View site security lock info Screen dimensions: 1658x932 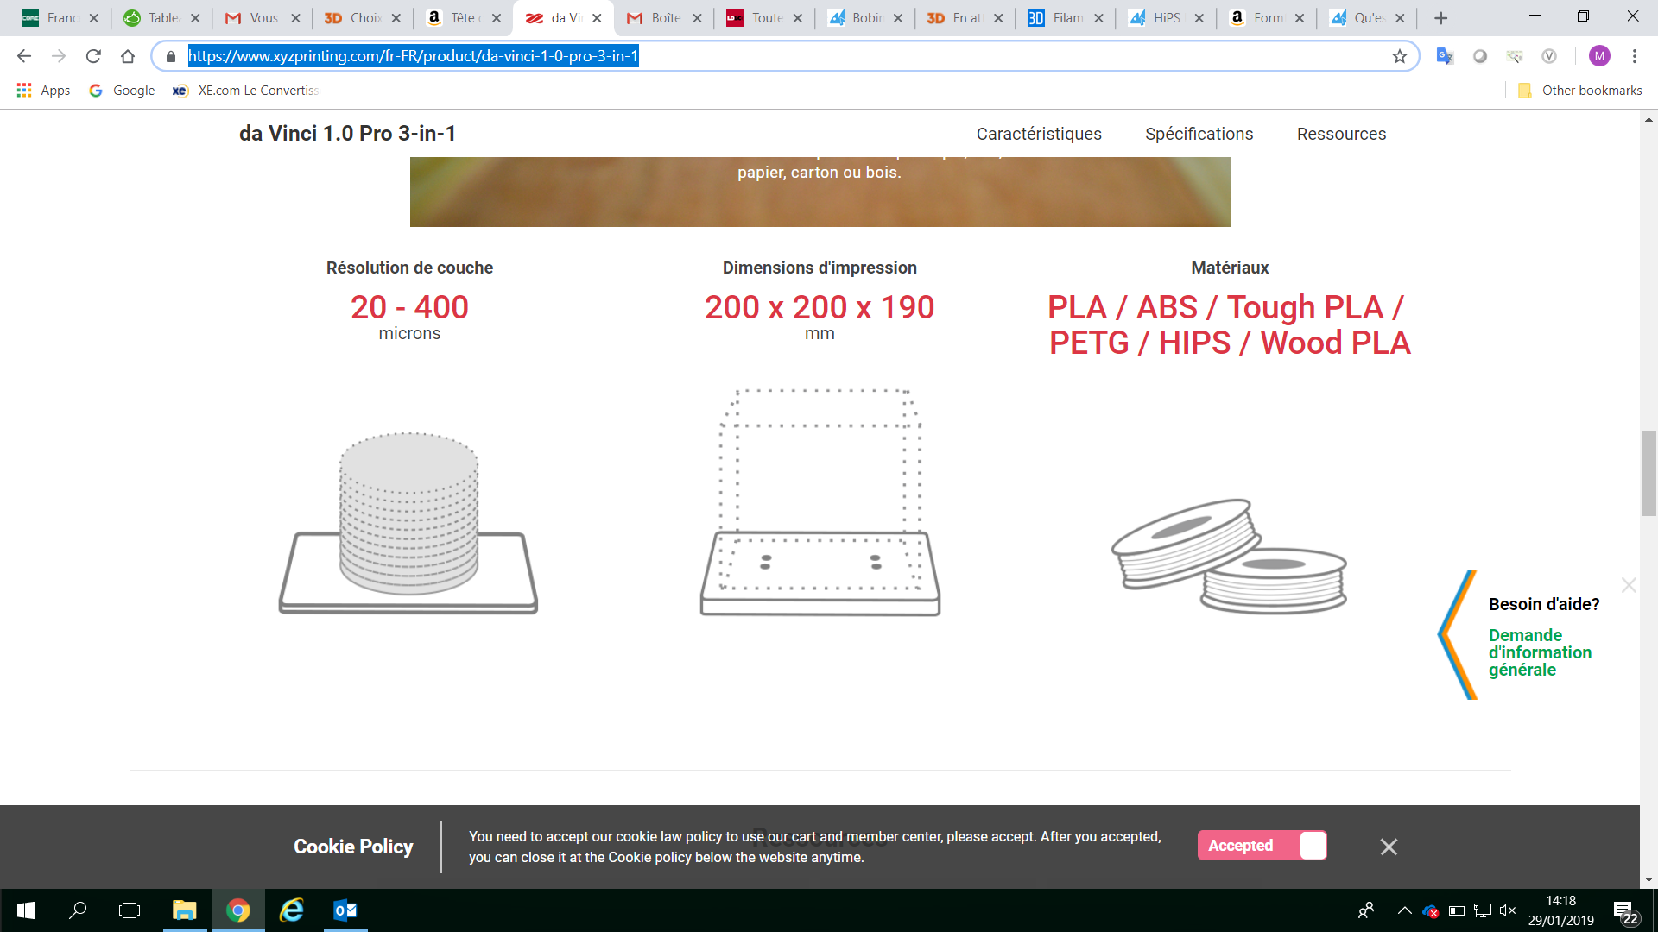171,56
